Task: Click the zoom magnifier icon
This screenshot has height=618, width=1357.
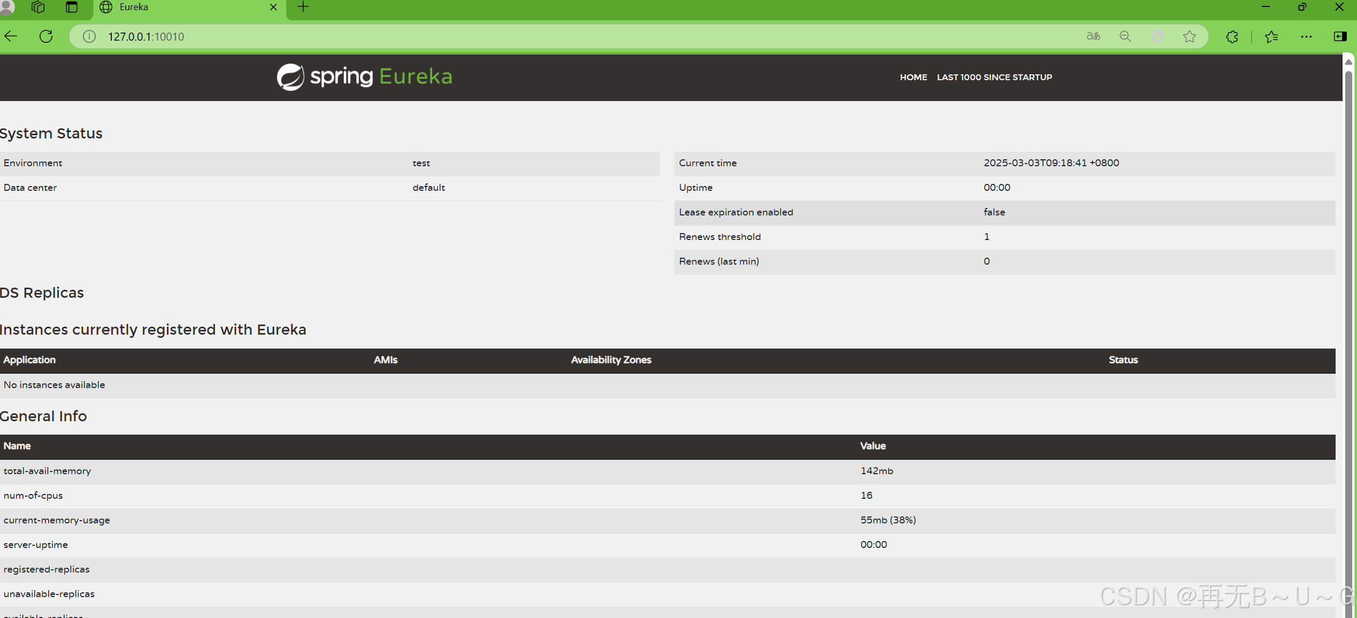Action: click(x=1125, y=36)
